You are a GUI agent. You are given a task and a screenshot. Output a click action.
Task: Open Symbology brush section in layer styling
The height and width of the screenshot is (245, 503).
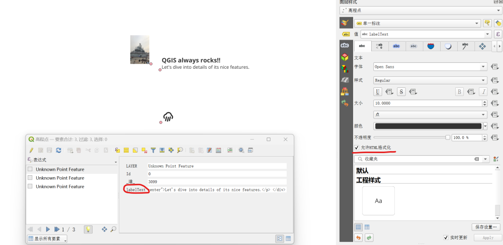pos(345,23)
